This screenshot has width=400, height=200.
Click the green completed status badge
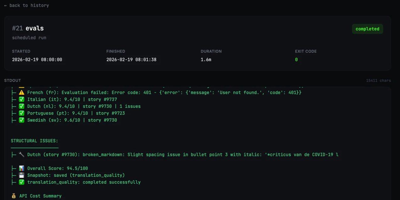367,29
